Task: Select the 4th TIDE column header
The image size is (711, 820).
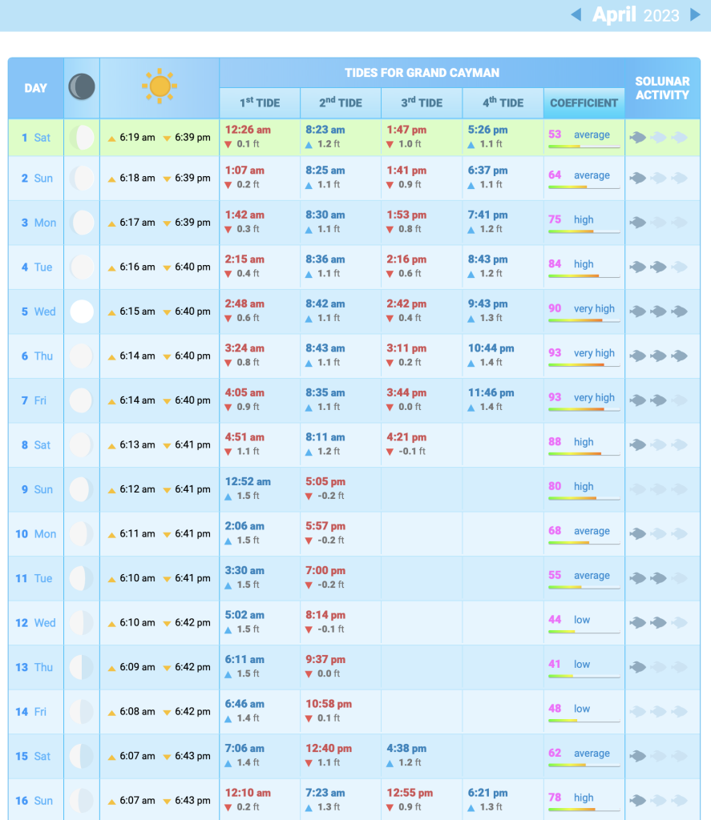Action: pyautogui.click(x=503, y=102)
